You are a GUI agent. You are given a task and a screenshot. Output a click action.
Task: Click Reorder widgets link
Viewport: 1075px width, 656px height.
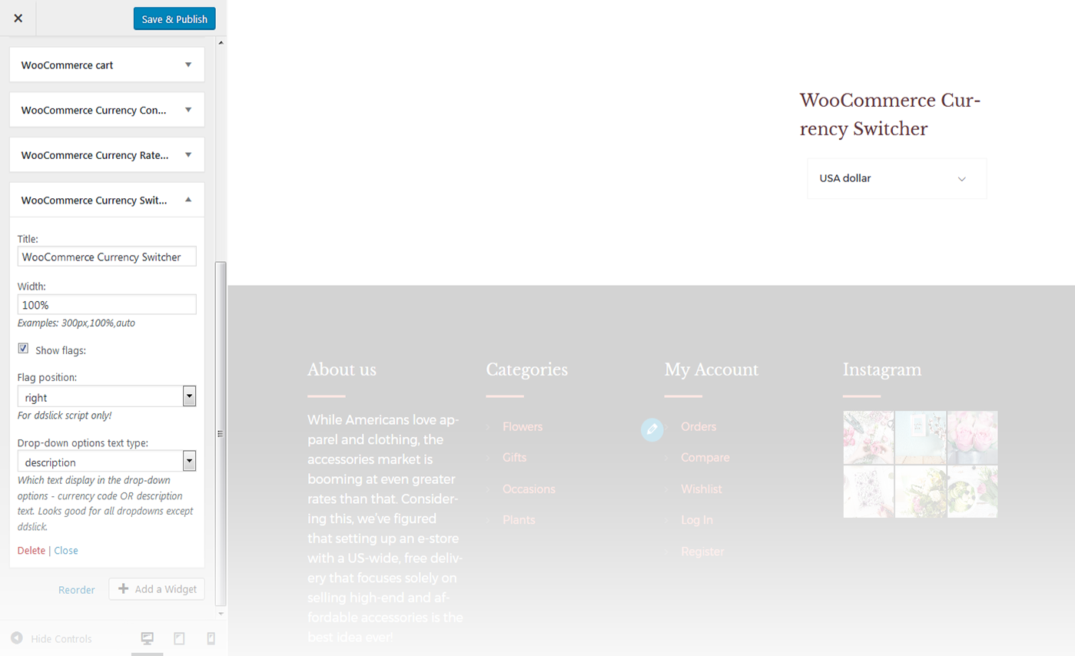(77, 590)
